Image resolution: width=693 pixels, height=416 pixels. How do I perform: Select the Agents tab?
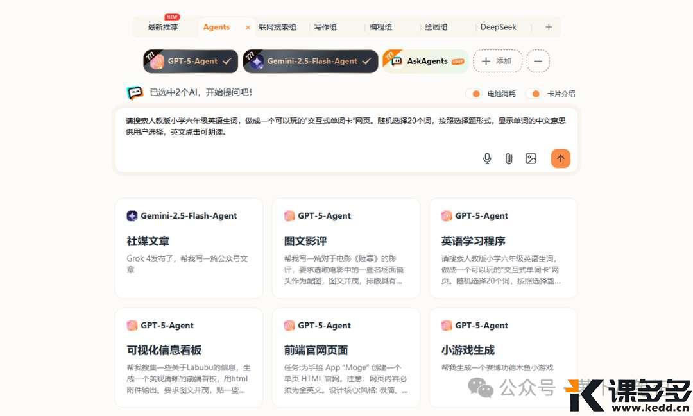click(x=217, y=27)
